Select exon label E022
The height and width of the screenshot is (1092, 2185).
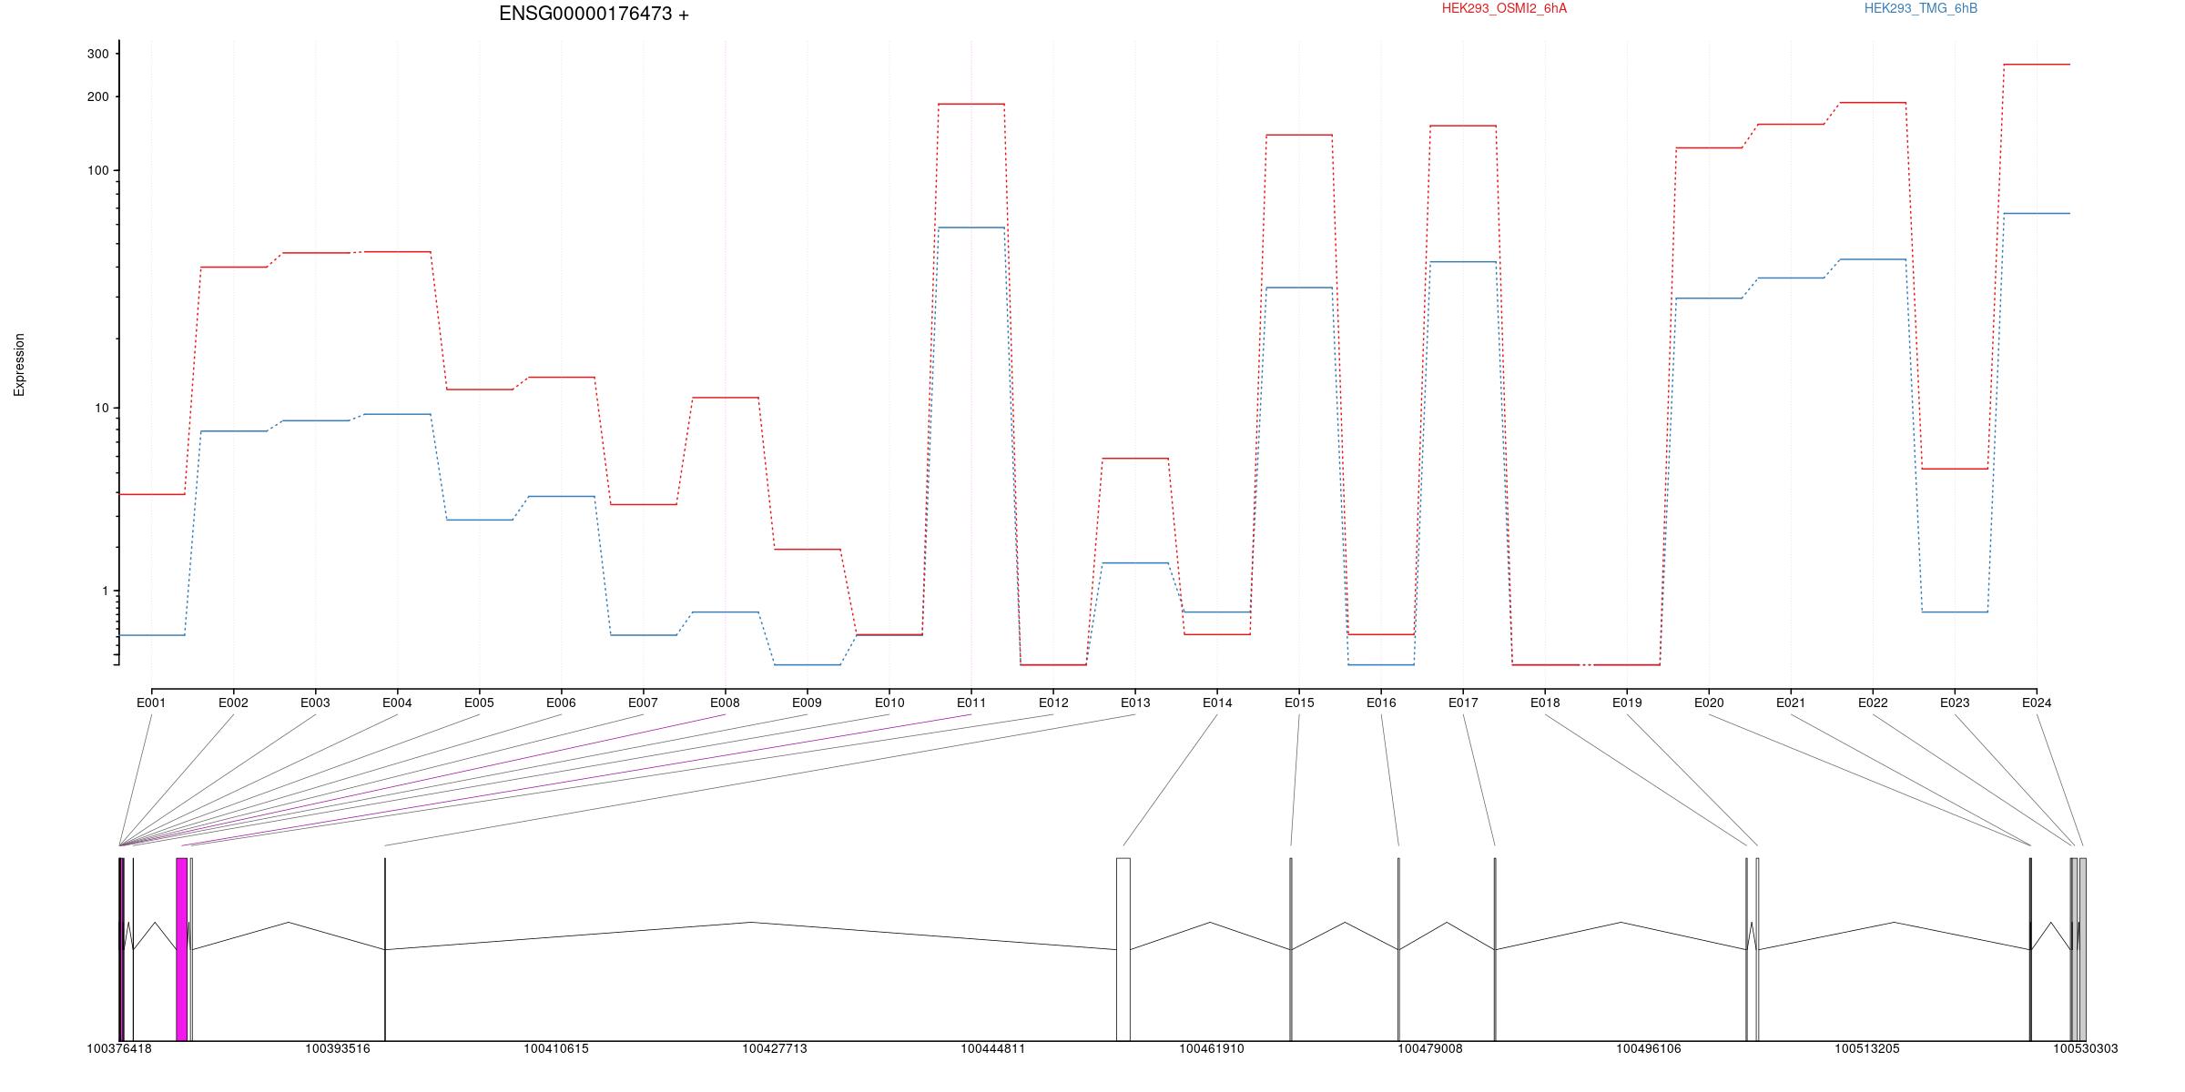[x=1873, y=703]
